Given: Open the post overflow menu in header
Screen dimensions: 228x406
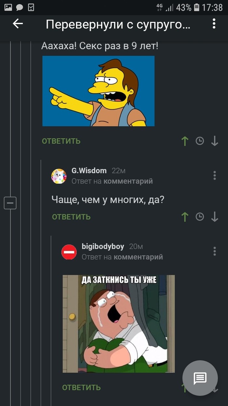Looking at the screenshot, I should (x=214, y=23).
